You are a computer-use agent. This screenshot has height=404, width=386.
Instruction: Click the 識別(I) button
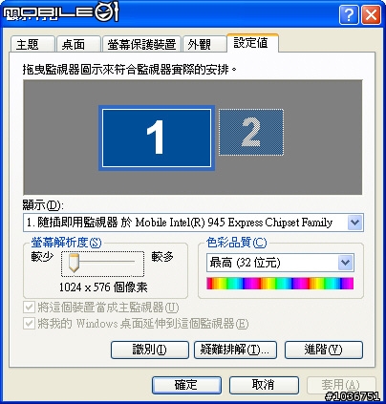150,350
